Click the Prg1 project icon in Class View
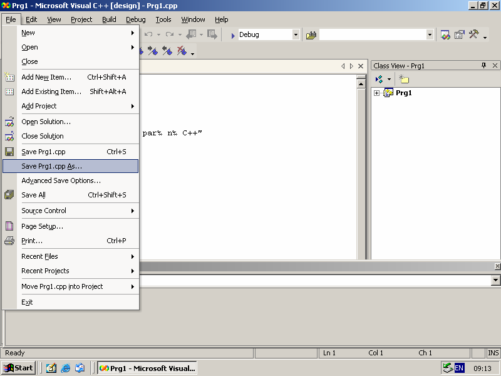Image resolution: width=501 pixels, height=376 pixels. tap(388, 93)
